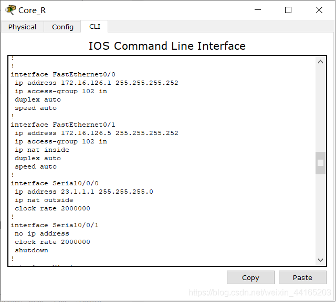Click the 'no ip address' line
The image size is (336, 302).
[x=42, y=233]
